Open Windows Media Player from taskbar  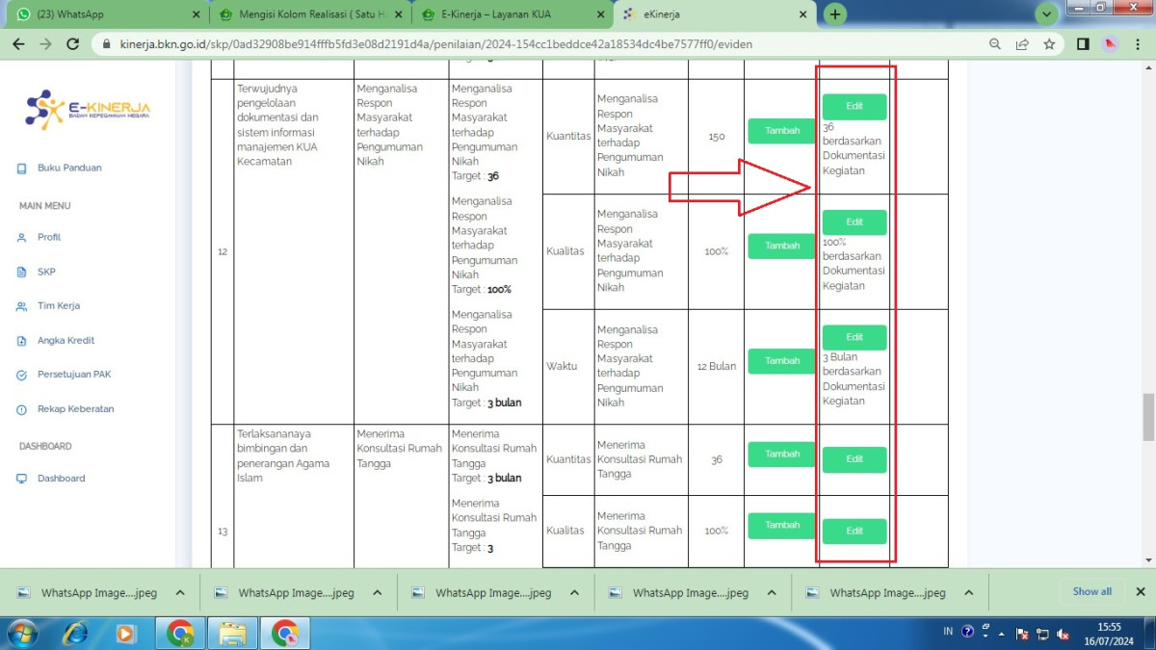coord(125,634)
